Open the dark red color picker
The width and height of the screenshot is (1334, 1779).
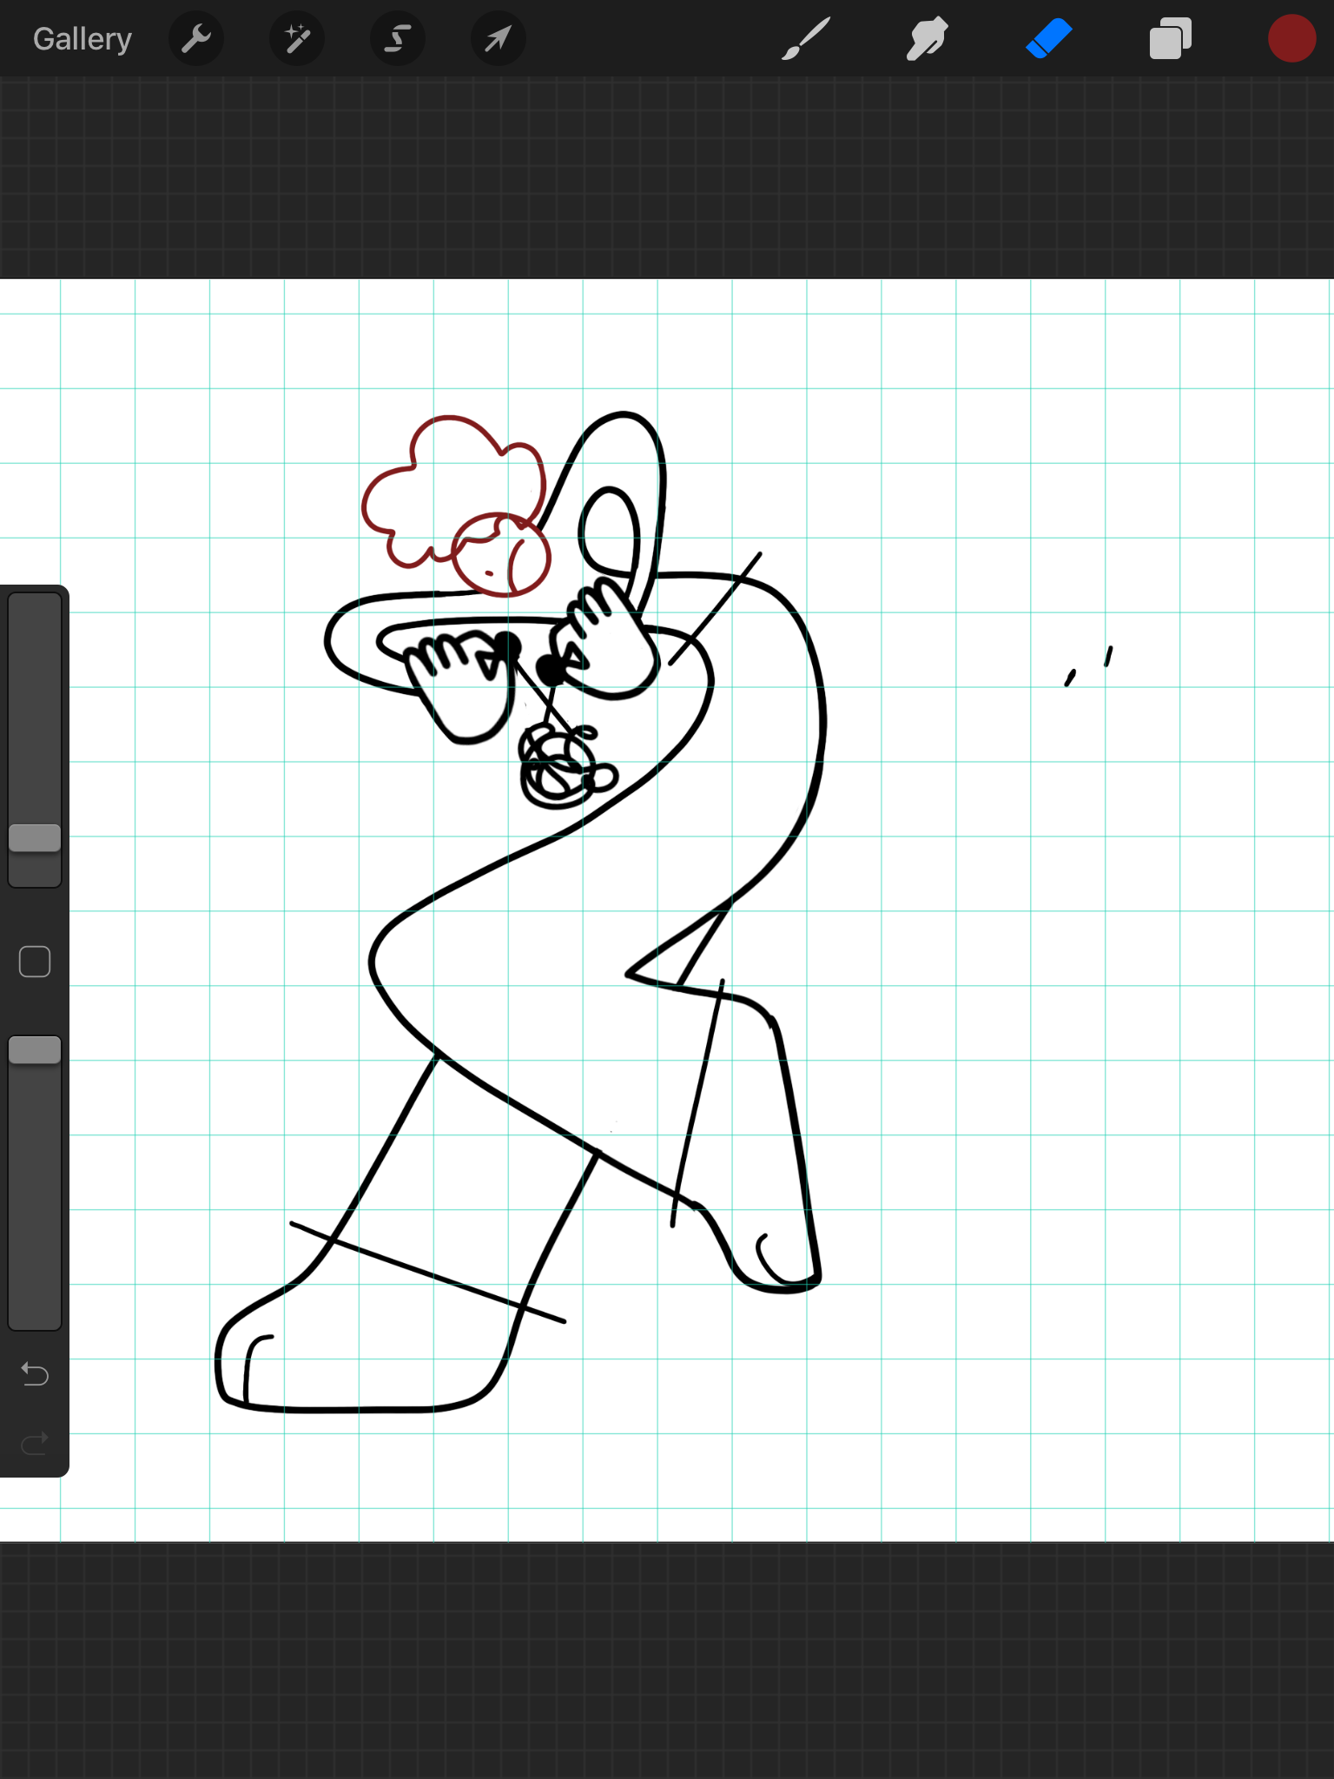coord(1291,39)
